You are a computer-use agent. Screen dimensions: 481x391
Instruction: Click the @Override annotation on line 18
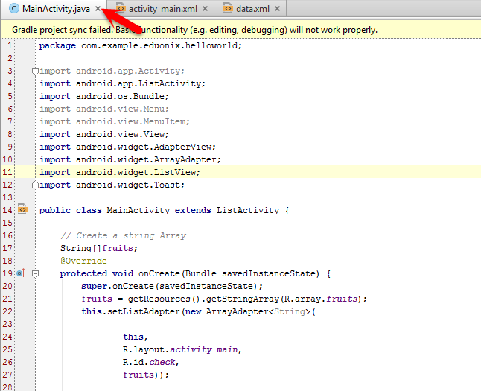coord(83,261)
